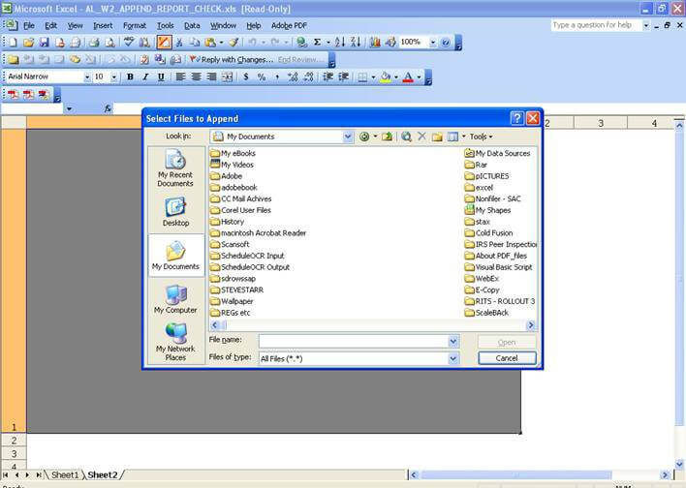Screen dimensions: 686x488
Task: Click the Print Preview icon
Action: click(x=109, y=43)
